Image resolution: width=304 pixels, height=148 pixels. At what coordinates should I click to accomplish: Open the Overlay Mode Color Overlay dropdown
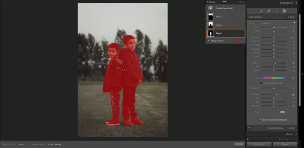click(x=56, y=144)
